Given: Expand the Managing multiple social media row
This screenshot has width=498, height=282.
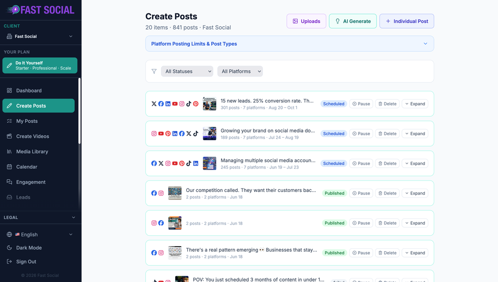Looking at the screenshot, I should click(x=415, y=163).
